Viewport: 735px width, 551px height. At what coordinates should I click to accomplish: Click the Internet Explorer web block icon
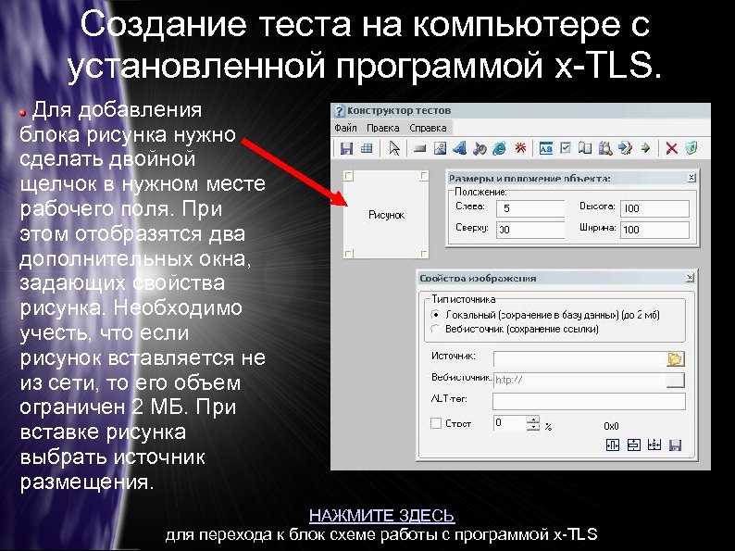click(500, 149)
